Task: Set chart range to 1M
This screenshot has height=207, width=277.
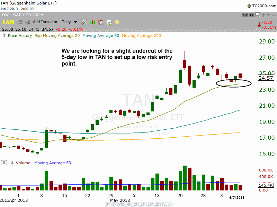Action: pos(143,205)
